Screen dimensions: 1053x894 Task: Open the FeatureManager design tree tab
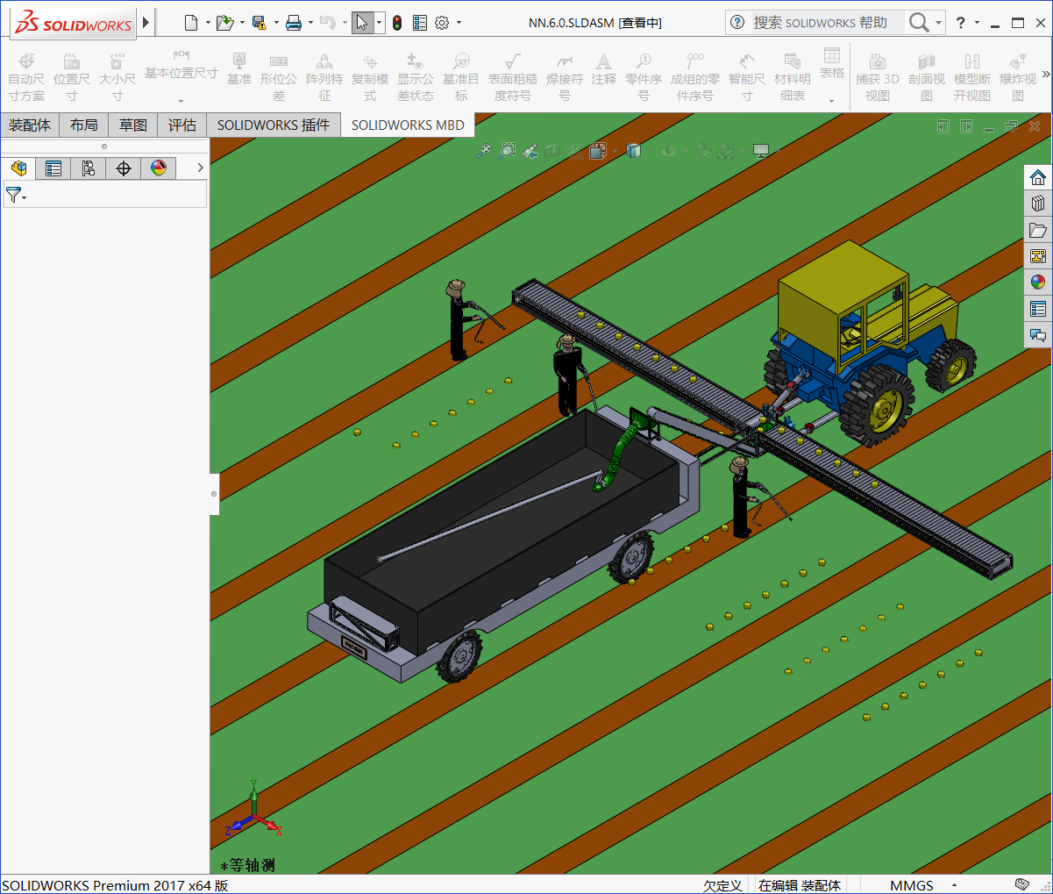pyautogui.click(x=18, y=168)
